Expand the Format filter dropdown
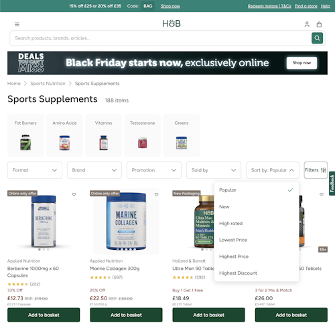Viewport: 335px width, 335px height. pos(35,170)
